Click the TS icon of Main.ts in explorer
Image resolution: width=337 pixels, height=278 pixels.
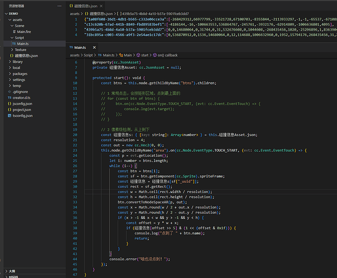pos(13,43)
